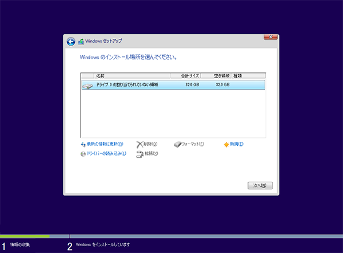Click the 新規(E) link
Screen dimensions: 343x253
coord(237,144)
